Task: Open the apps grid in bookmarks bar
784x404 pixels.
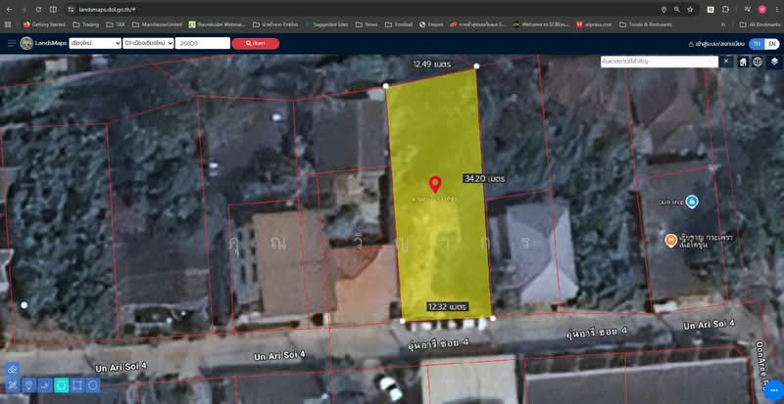Action: (8, 24)
